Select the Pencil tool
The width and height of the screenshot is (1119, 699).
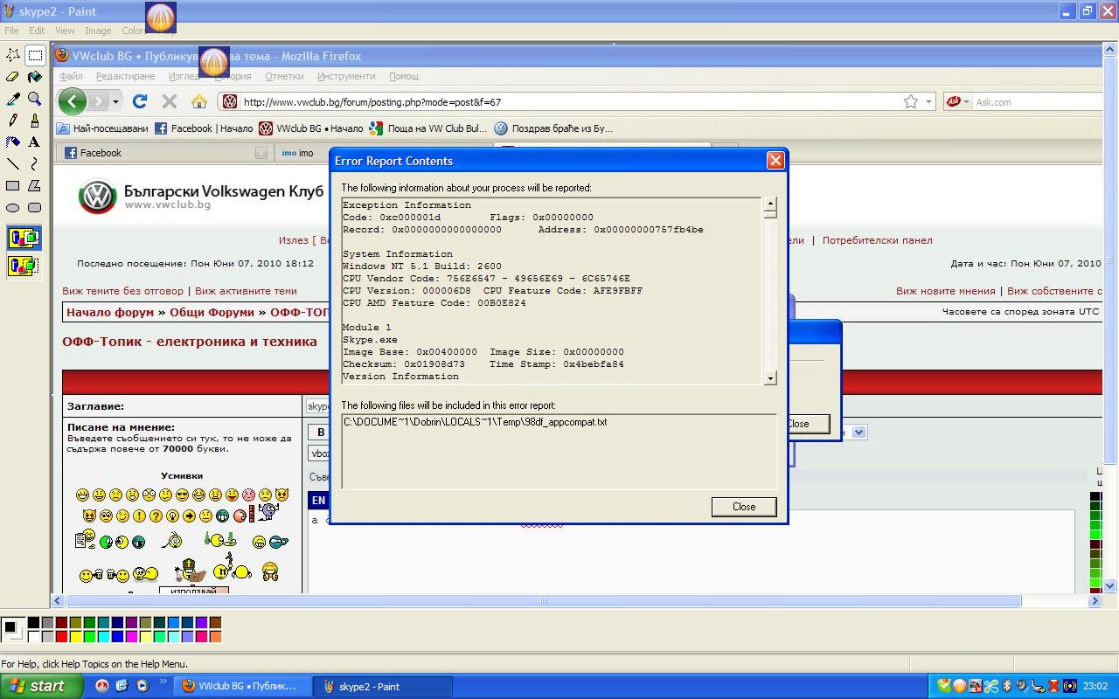tap(13, 121)
